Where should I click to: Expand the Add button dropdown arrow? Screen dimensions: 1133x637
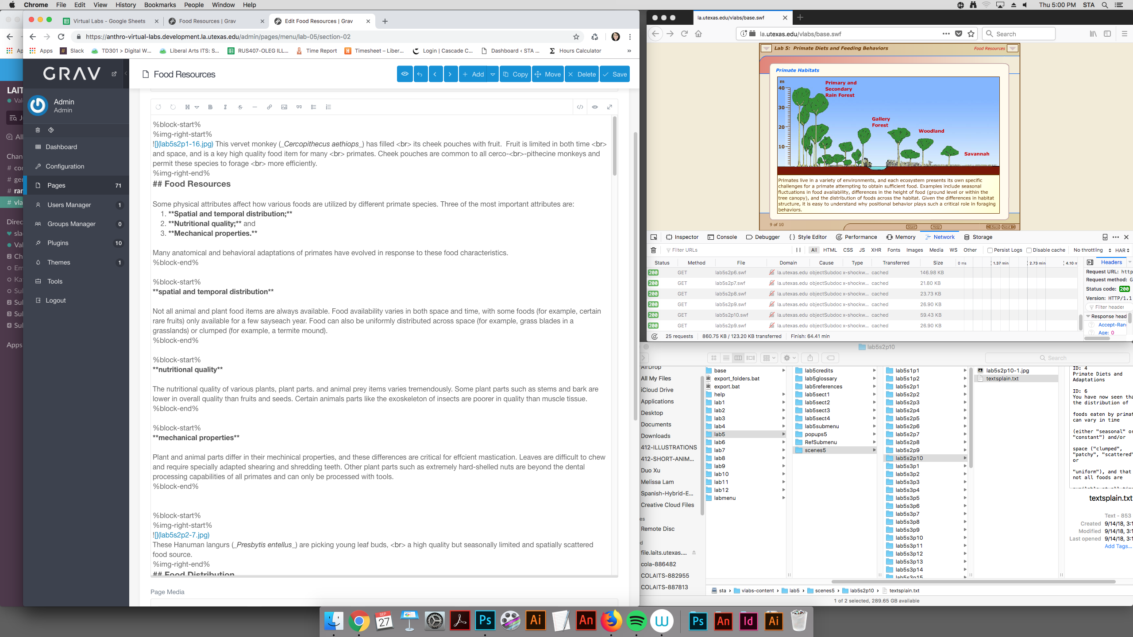point(493,74)
